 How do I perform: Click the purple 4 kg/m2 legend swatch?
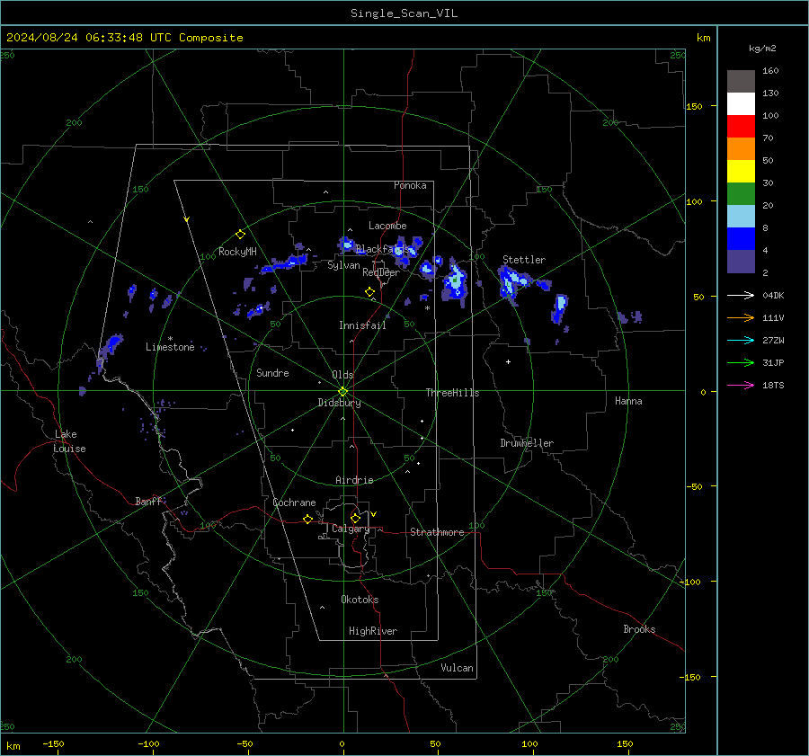pos(741,261)
